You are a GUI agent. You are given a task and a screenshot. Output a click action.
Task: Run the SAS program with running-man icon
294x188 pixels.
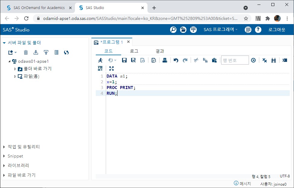point(100,60)
